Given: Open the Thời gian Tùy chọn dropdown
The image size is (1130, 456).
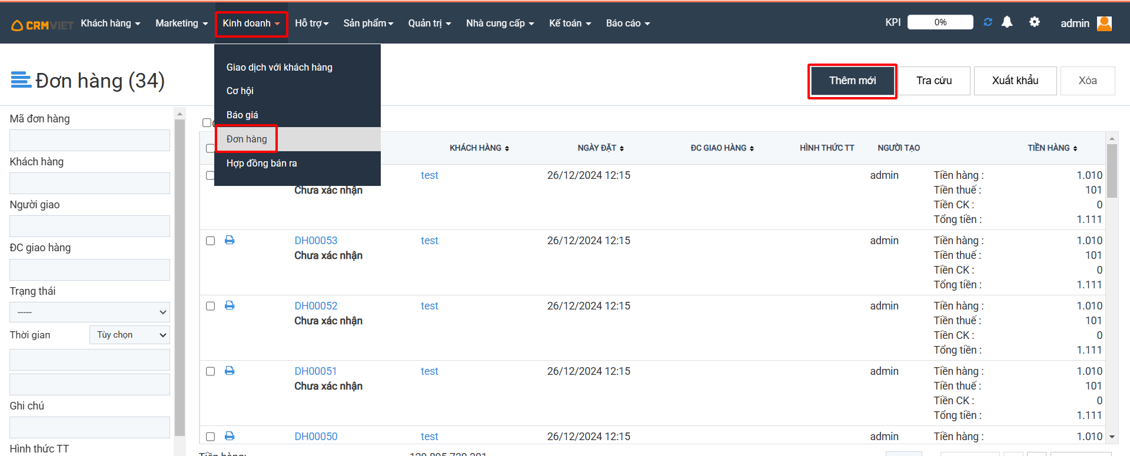Looking at the screenshot, I should click(x=129, y=335).
